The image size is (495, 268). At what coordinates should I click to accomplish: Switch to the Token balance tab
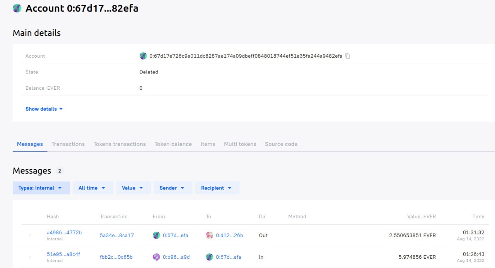[173, 144]
